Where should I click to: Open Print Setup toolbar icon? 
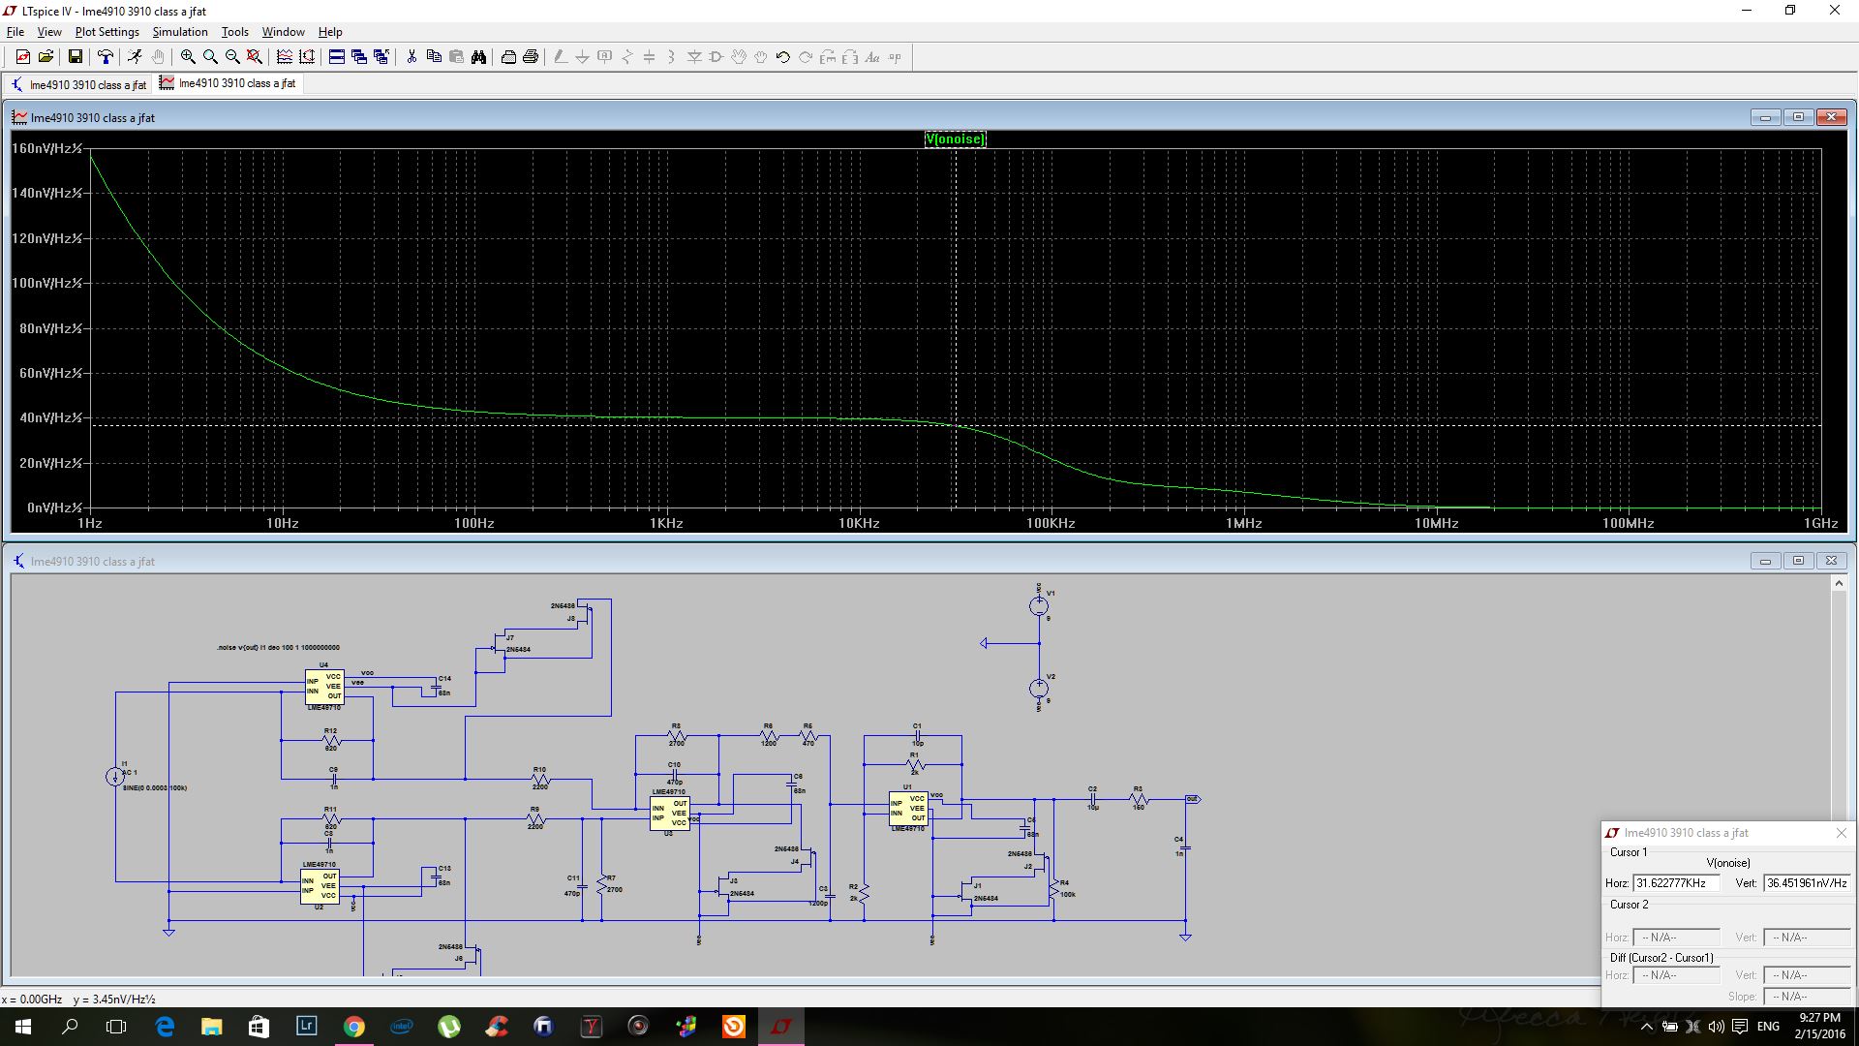508,57
